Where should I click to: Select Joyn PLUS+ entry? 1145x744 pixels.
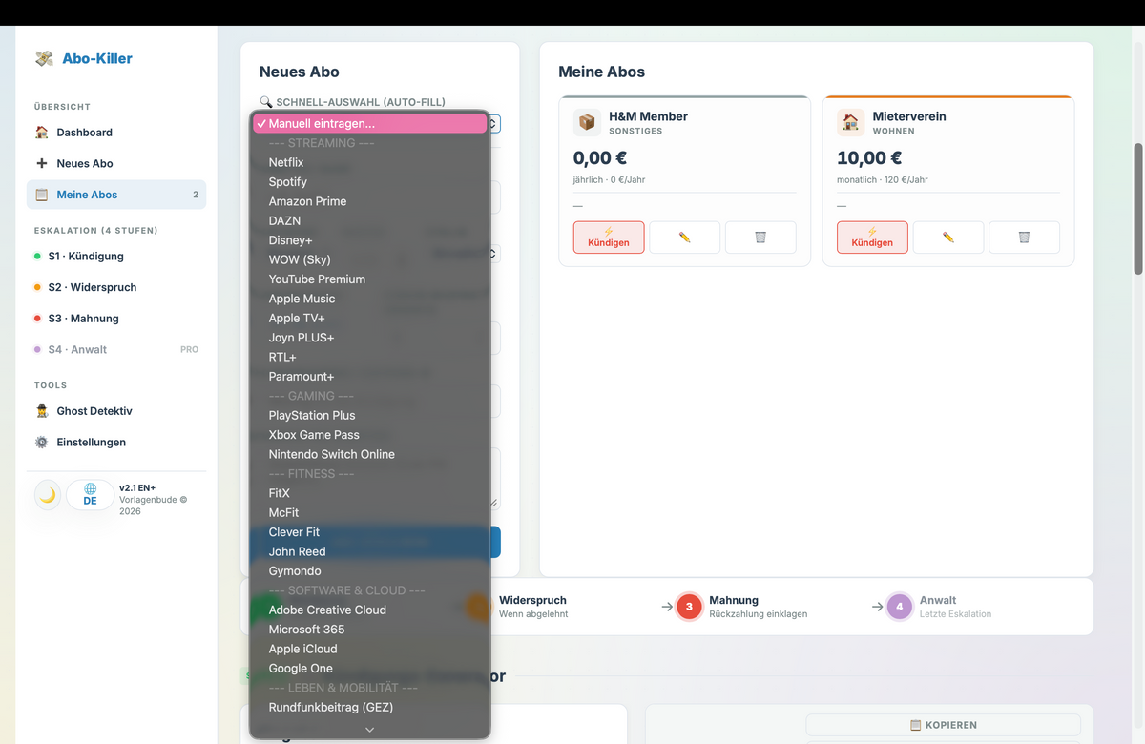click(x=370, y=338)
